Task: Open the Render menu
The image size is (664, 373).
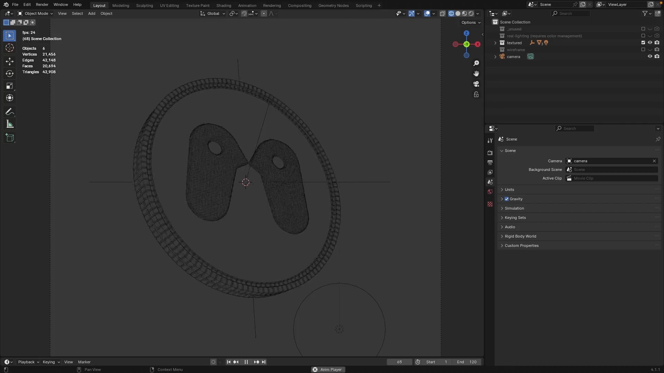Action: coord(42,4)
